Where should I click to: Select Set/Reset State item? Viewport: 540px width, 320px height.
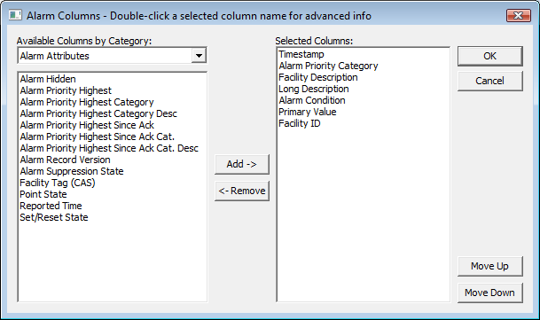pyautogui.click(x=54, y=217)
